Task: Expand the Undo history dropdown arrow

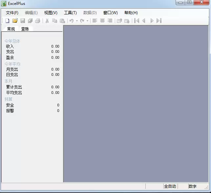Action: click(77, 21)
